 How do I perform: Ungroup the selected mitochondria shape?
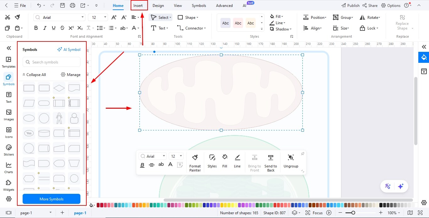pyautogui.click(x=291, y=162)
